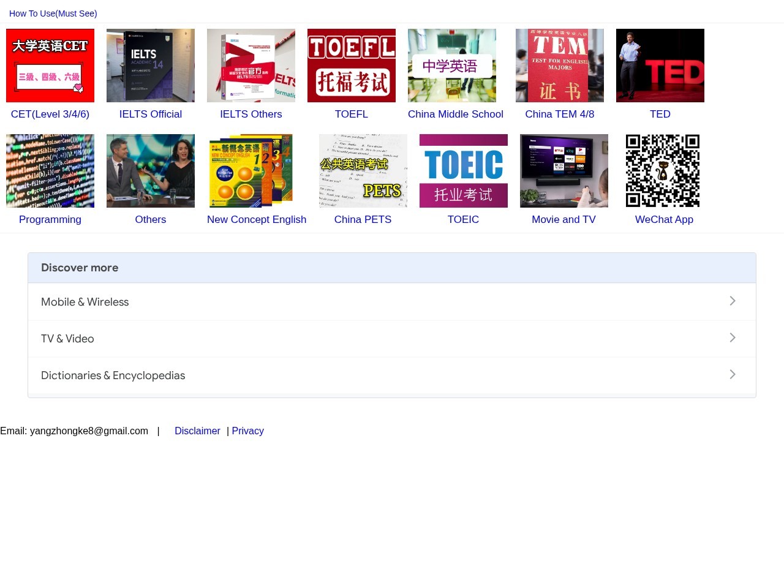
Task: Click the WeChat App QR code
Action: coord(663,171)
